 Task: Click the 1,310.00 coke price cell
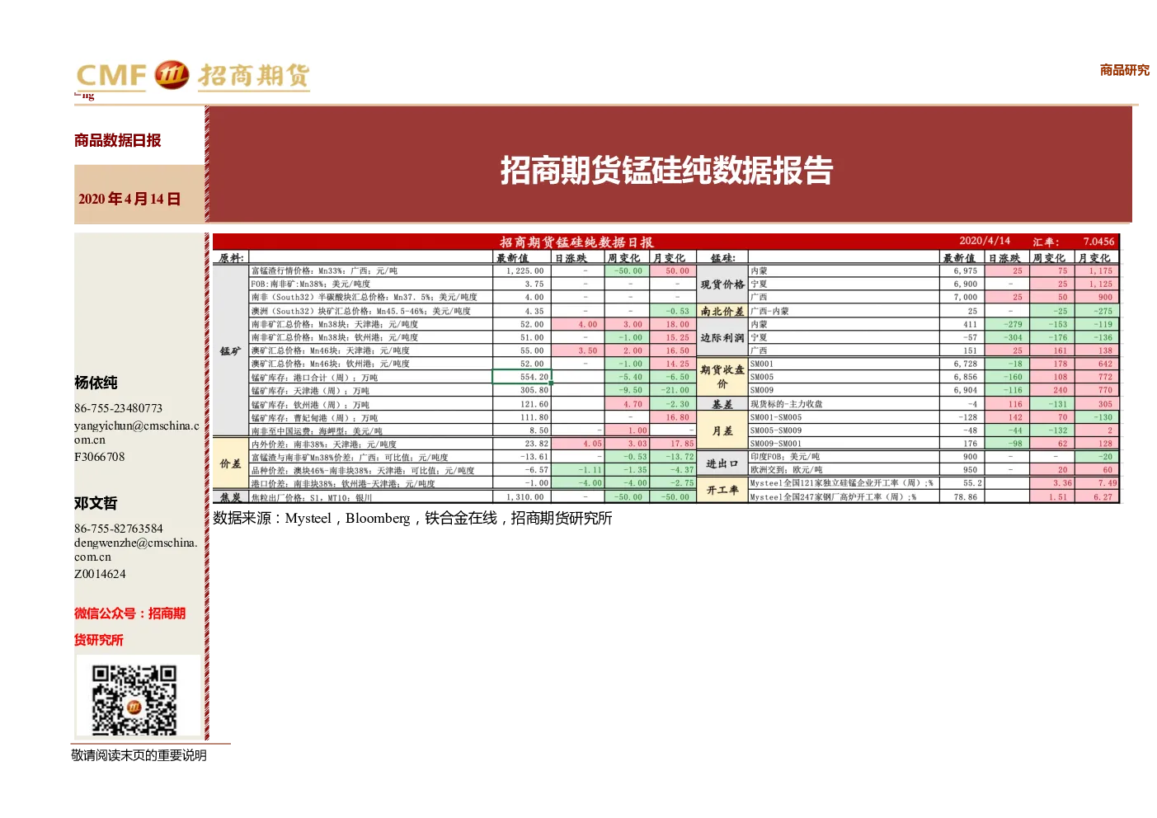point(522,497)
